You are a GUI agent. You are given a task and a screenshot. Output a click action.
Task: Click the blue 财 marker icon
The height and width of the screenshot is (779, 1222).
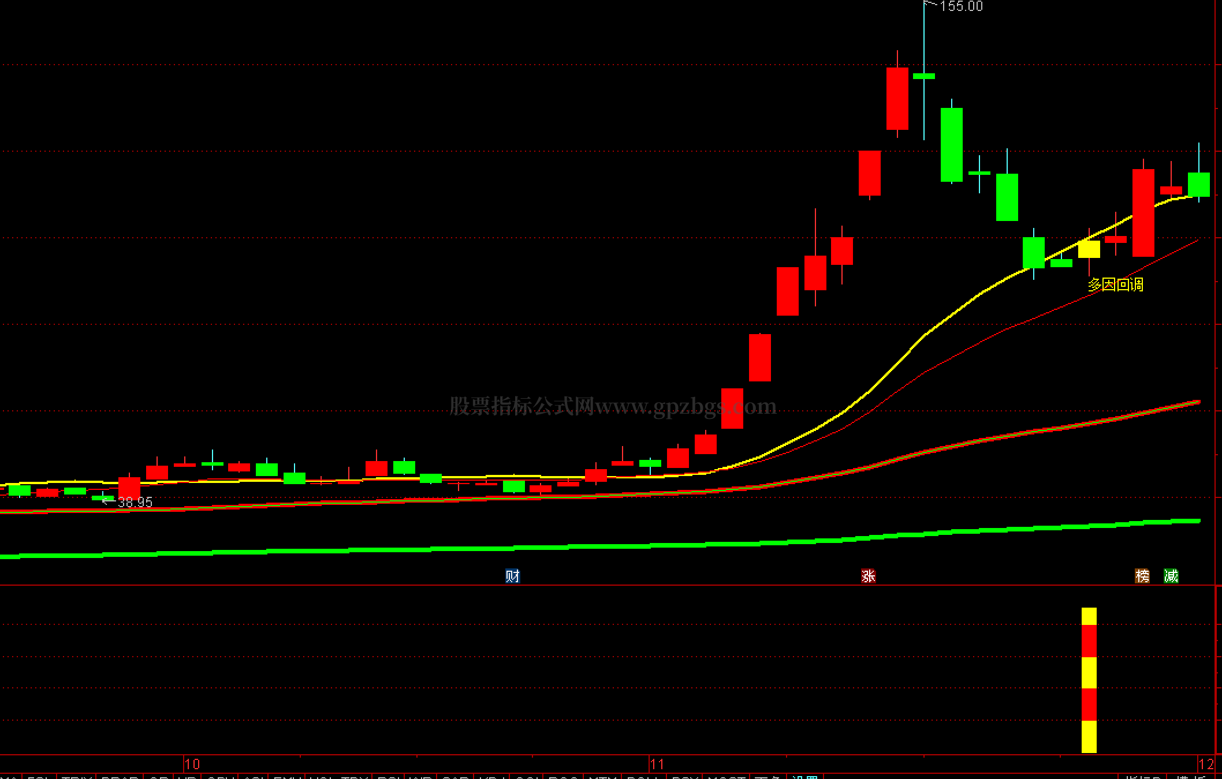pos(512,576)
